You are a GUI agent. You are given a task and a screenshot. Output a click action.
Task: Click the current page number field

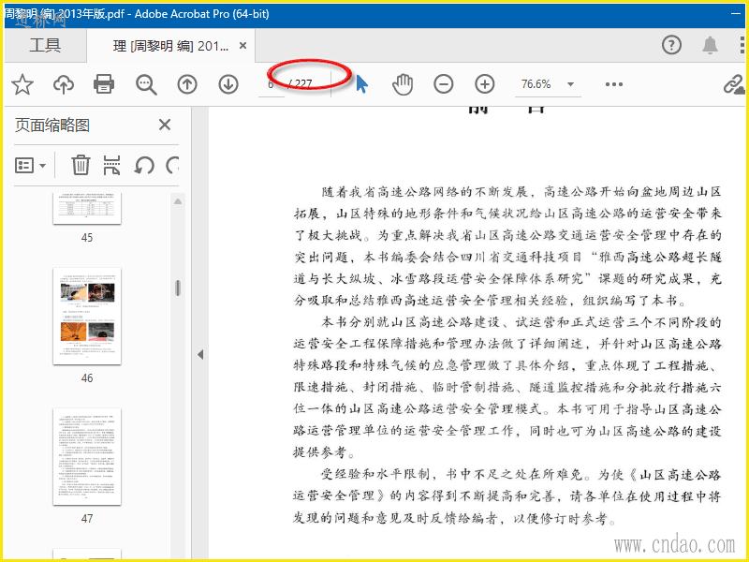pyautogui.click(x=271, y=84)
